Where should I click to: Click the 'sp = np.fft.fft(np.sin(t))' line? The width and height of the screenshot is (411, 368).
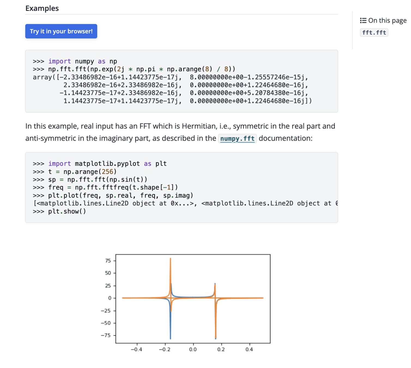click(x=90, y=180)
